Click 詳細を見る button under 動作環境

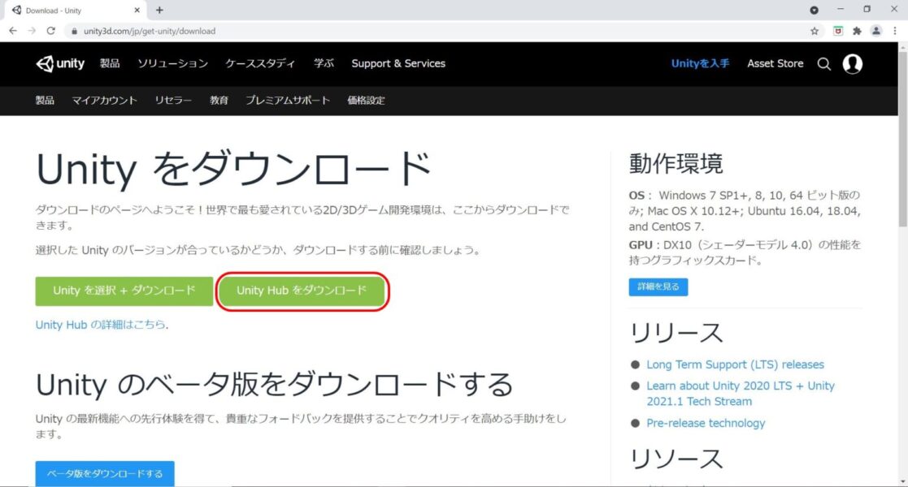tap(658, 287)
